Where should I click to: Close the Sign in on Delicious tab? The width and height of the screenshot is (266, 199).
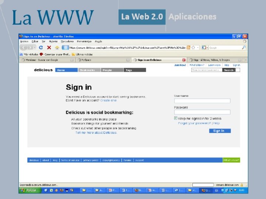[184, 60]
